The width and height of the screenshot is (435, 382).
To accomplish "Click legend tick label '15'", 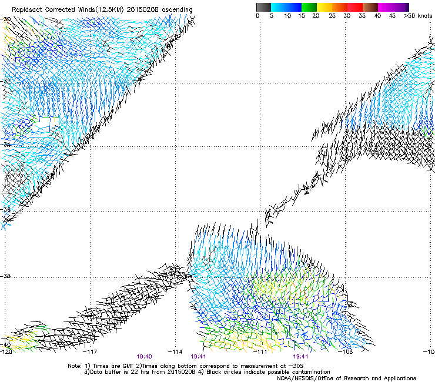I will 302,16.
